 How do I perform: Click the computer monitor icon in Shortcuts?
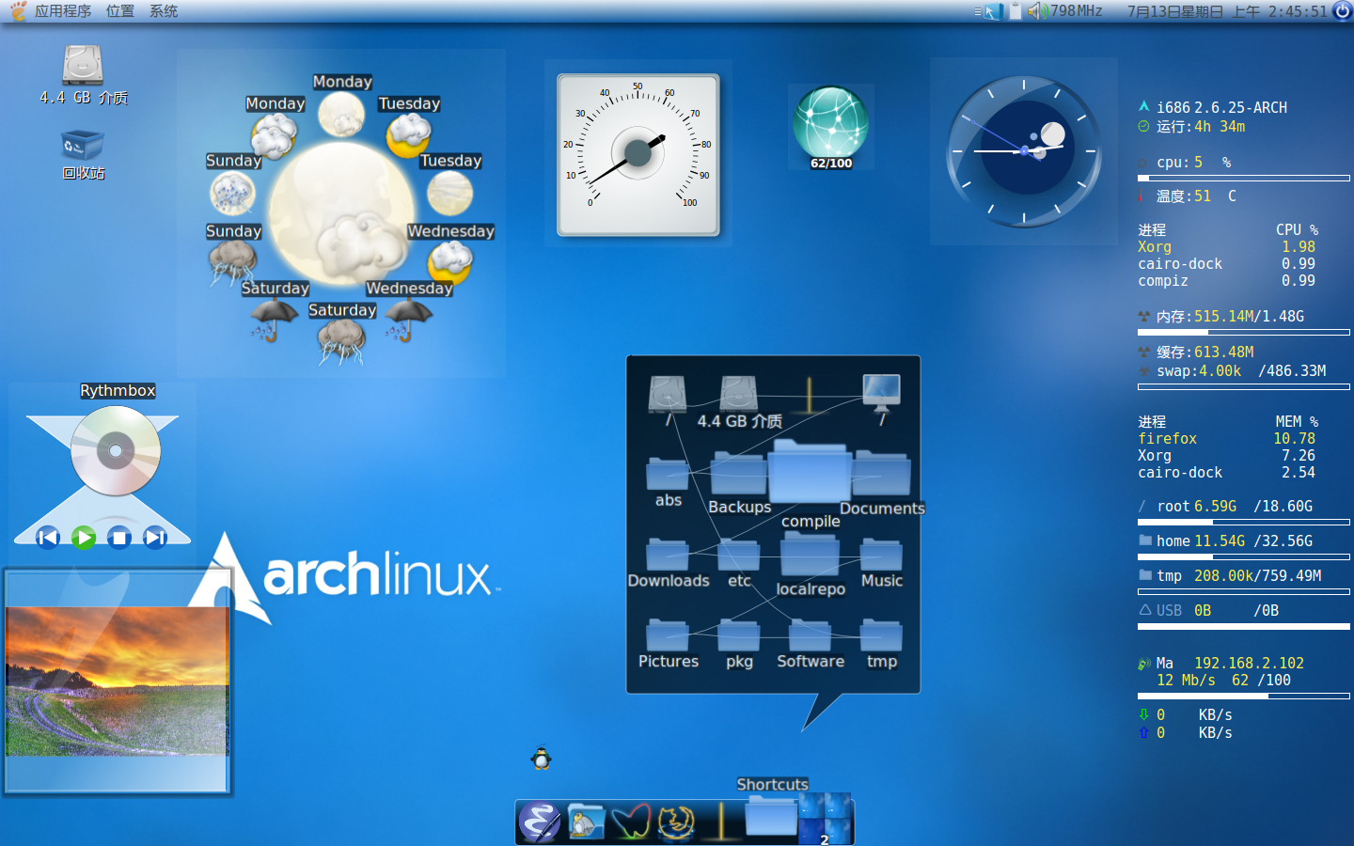(x=882, y=395)
